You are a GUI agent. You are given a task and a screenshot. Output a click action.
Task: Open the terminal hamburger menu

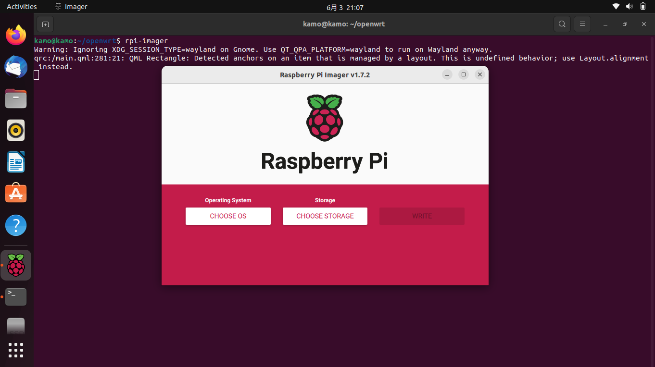click(x=582, y=24)
